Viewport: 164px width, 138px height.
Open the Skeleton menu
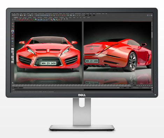[60, 14]
